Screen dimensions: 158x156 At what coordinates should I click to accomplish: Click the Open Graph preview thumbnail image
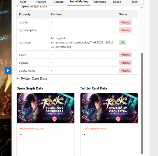coord(46,108)
